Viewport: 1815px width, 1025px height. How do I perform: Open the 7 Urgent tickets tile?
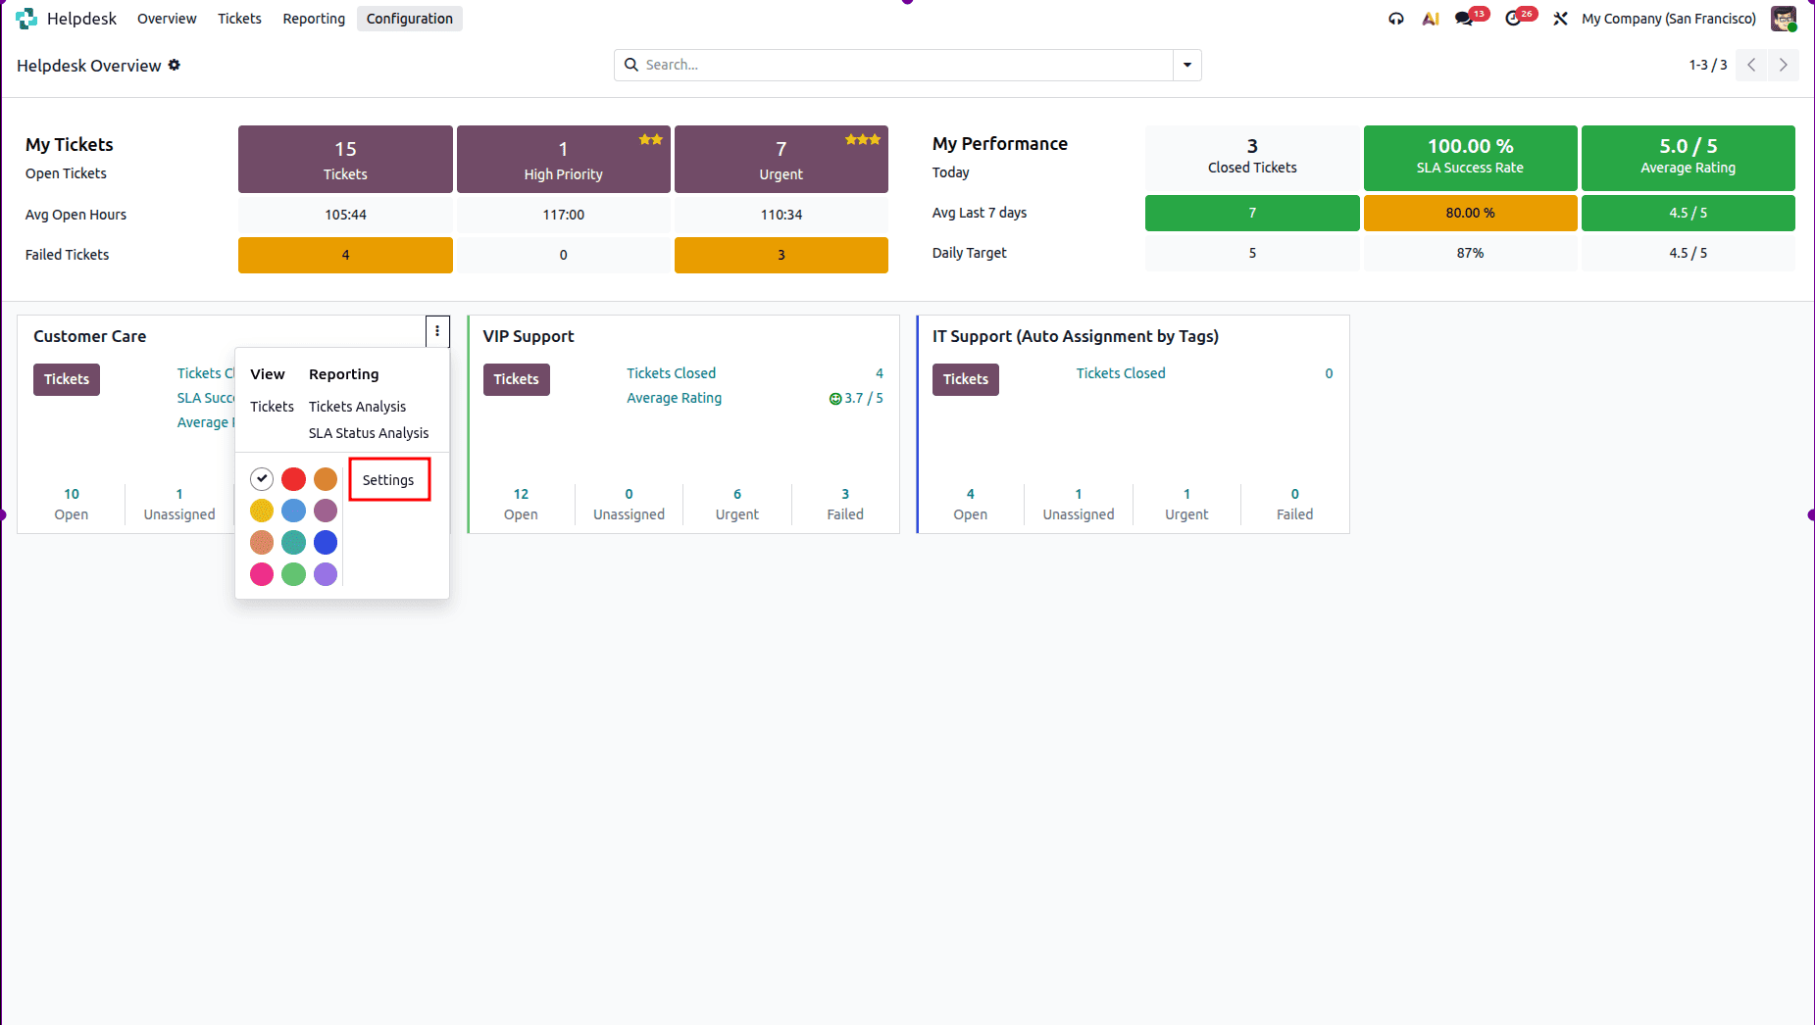[781, 159]
